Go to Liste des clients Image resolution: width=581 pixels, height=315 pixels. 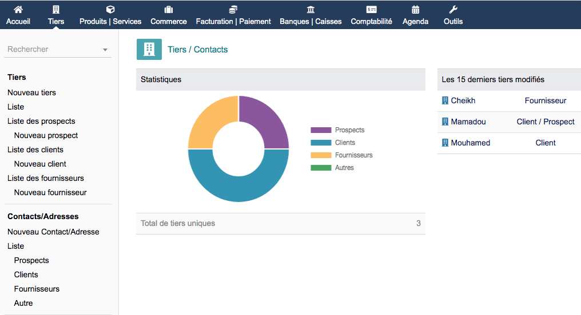35,150
